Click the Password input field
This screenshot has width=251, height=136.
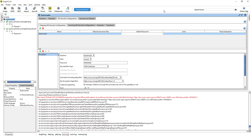pyautogui.click(x=105, y=63)
